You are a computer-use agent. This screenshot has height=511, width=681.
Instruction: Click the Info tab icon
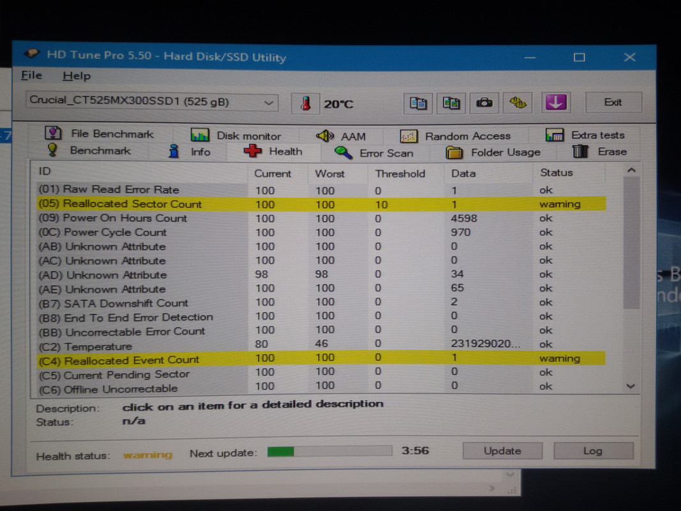174,151
